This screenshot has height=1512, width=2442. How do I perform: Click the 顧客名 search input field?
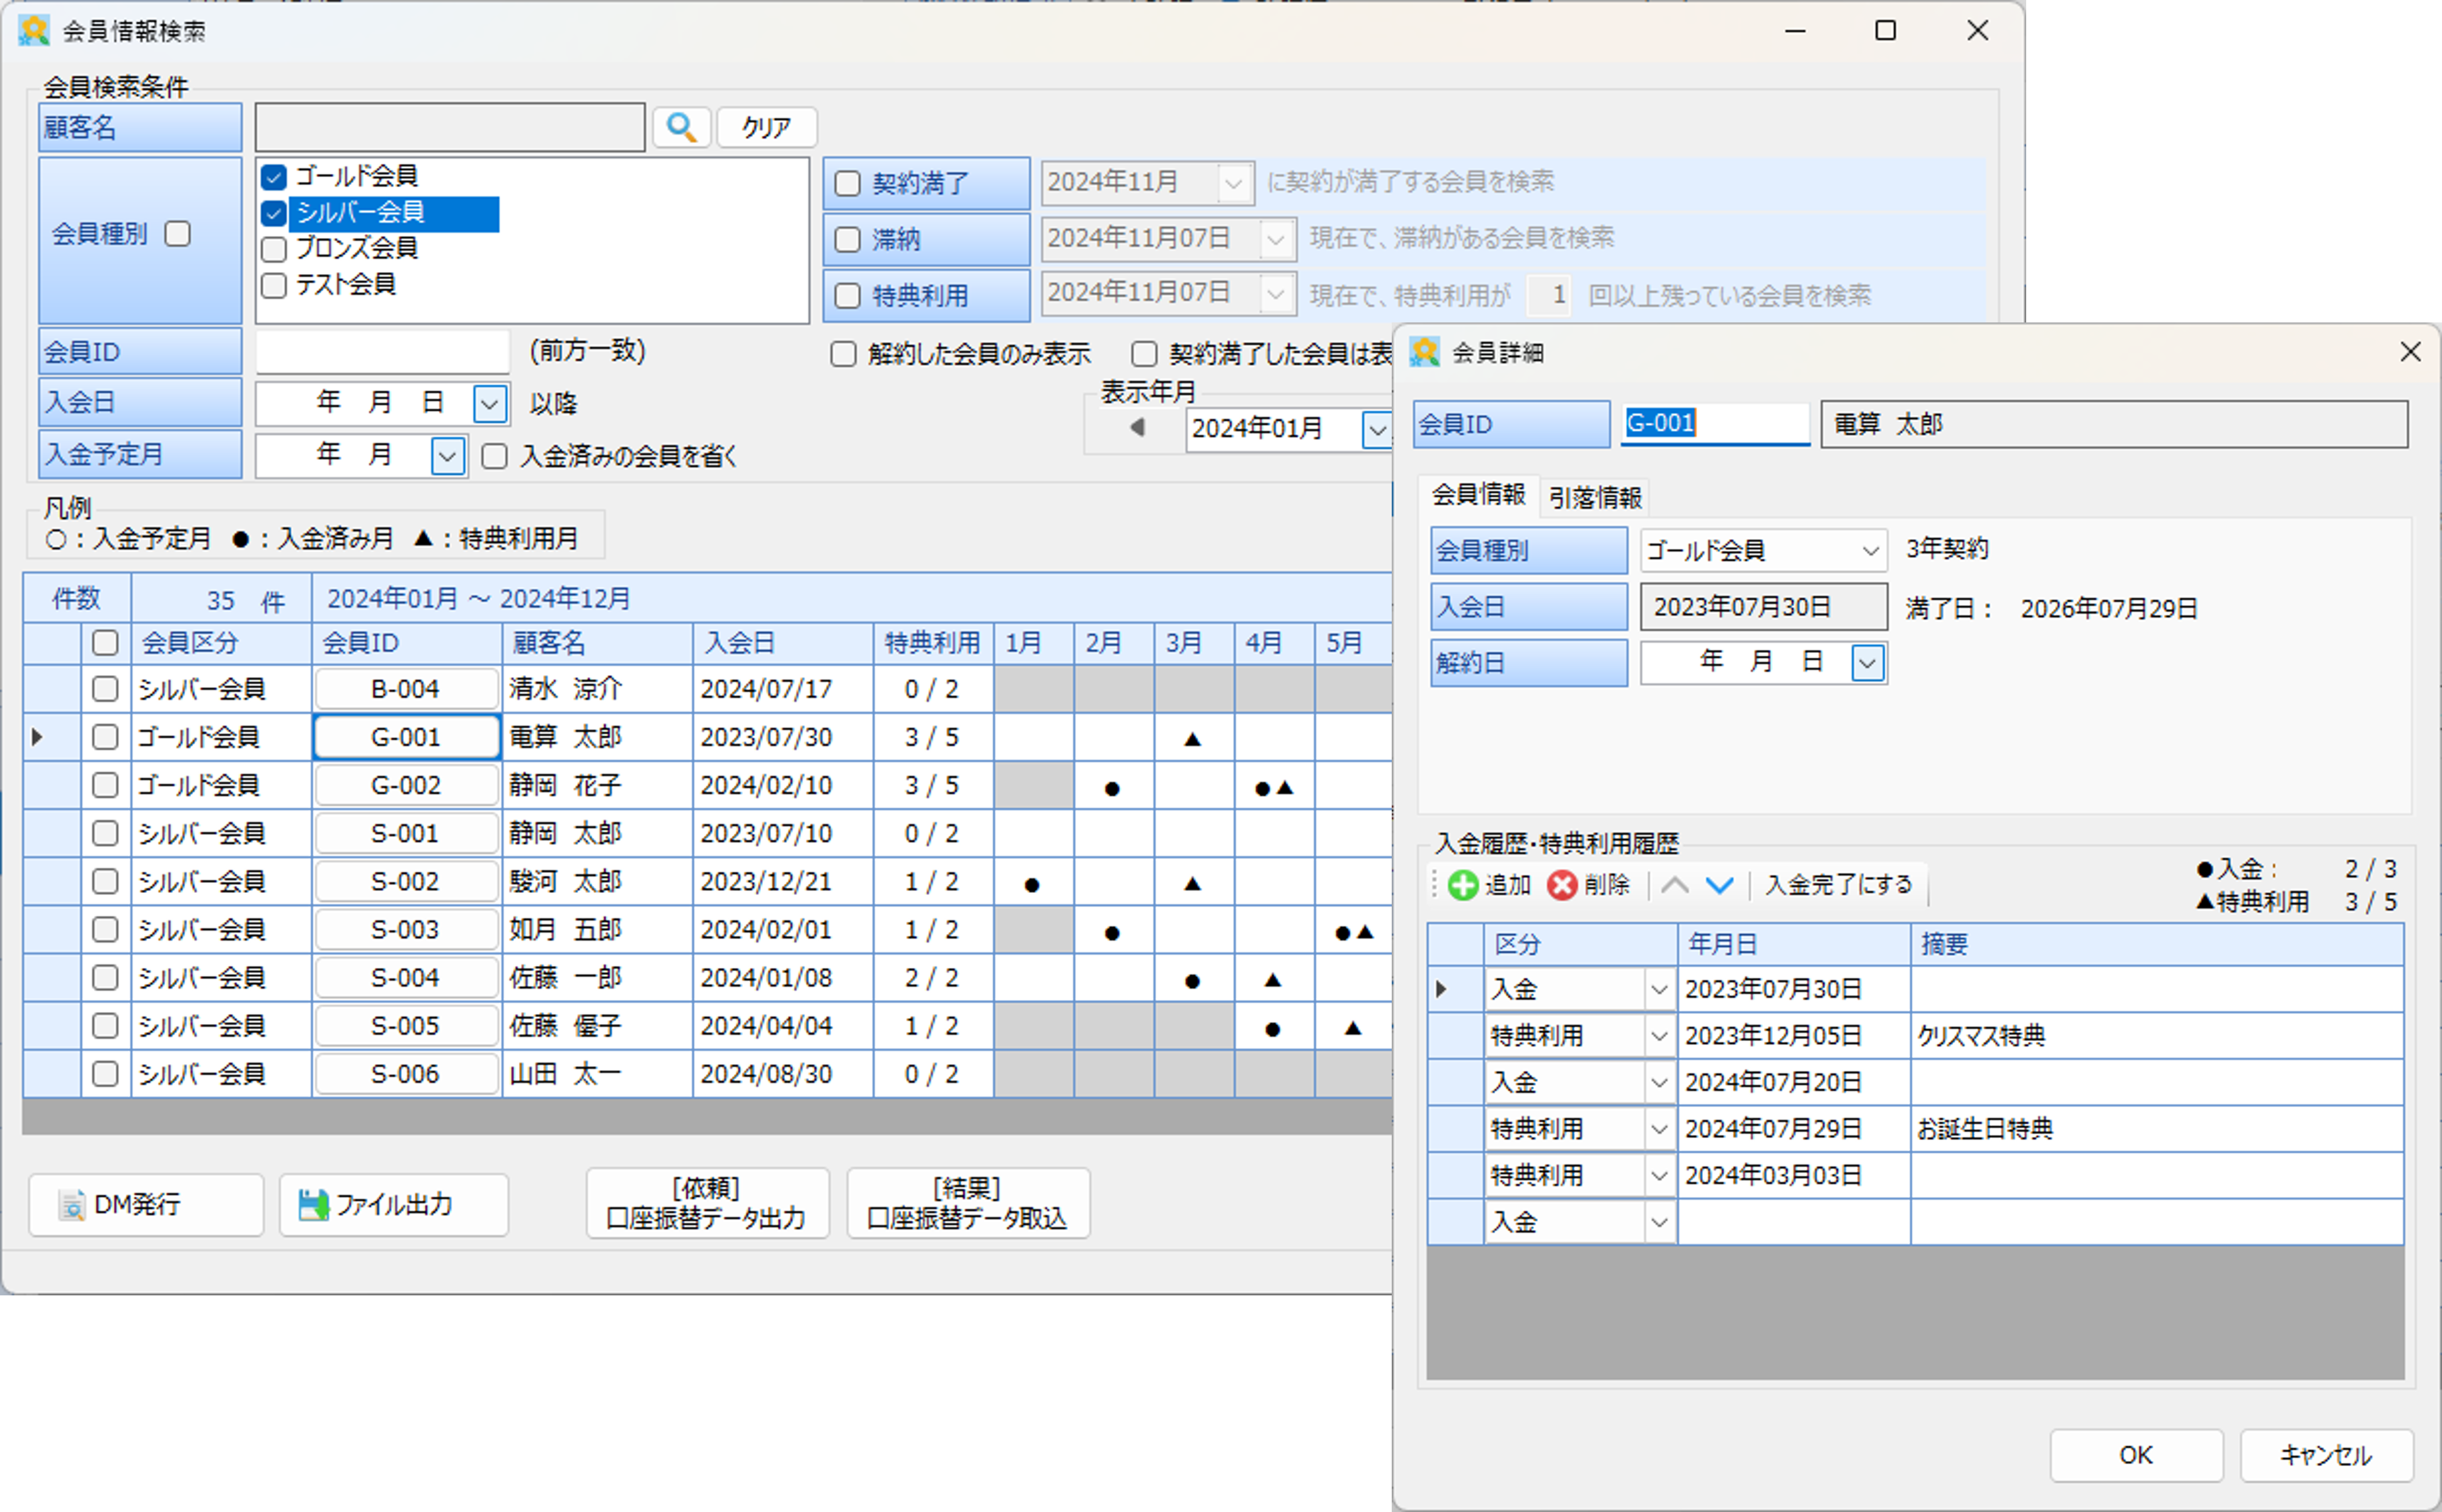click(x=449, y=128)
